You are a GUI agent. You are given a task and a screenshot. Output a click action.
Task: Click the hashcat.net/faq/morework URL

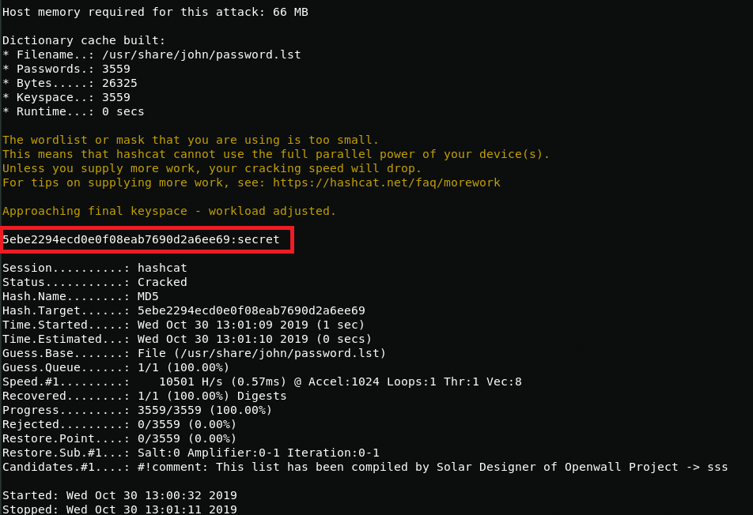click(387, 182)
